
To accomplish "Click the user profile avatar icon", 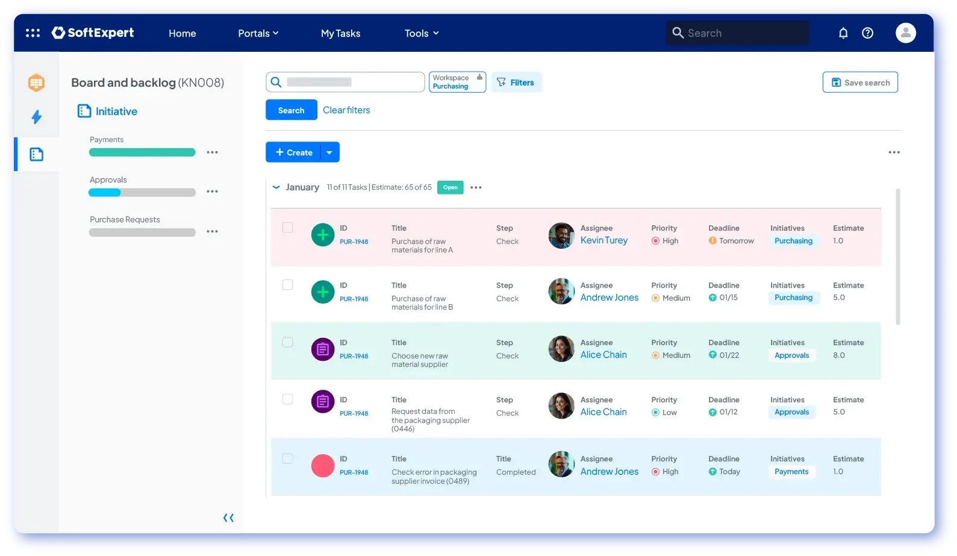I will pos(905,33).
